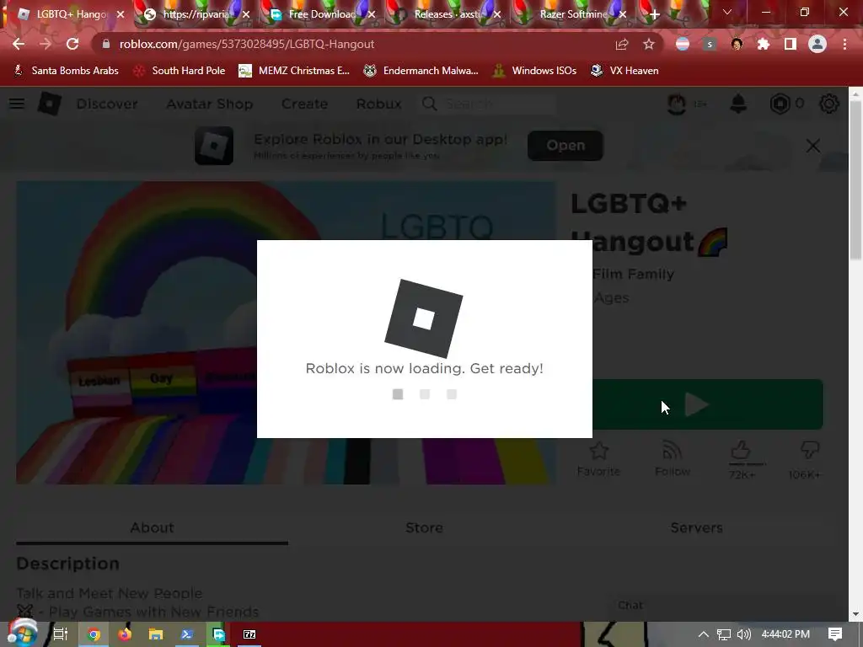
Task: Open the Roblox avatar profile icon
Action: click(x=677, y=104)
